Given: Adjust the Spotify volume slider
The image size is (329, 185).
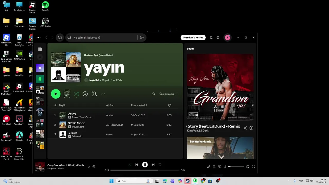Looking at the screenshot, I should tap(236, 167).
